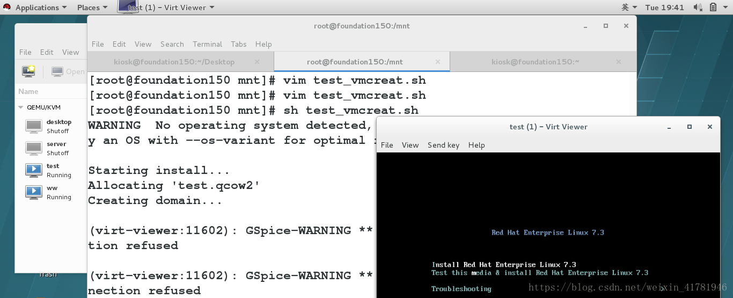The height and width of the screenshot is (298, 733).
Task: Close the Virt Viewer window
Action: tap(710, 127)
